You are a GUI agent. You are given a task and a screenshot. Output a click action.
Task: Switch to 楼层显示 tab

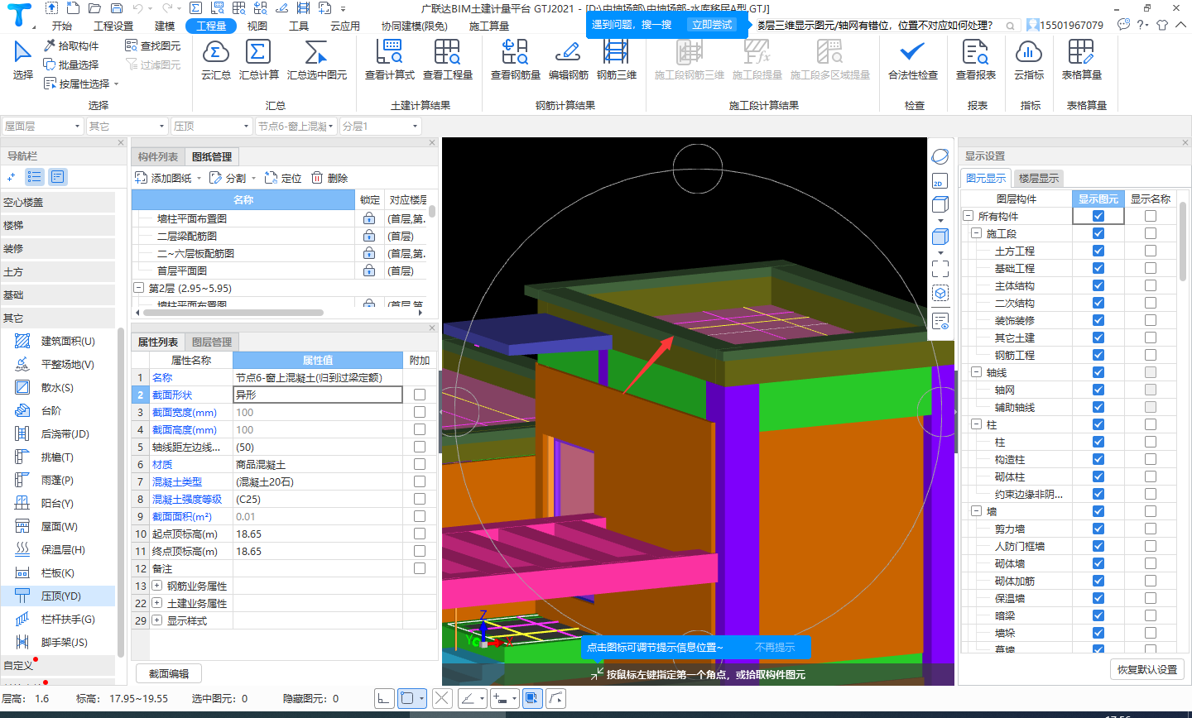[x=1038, y=178]
